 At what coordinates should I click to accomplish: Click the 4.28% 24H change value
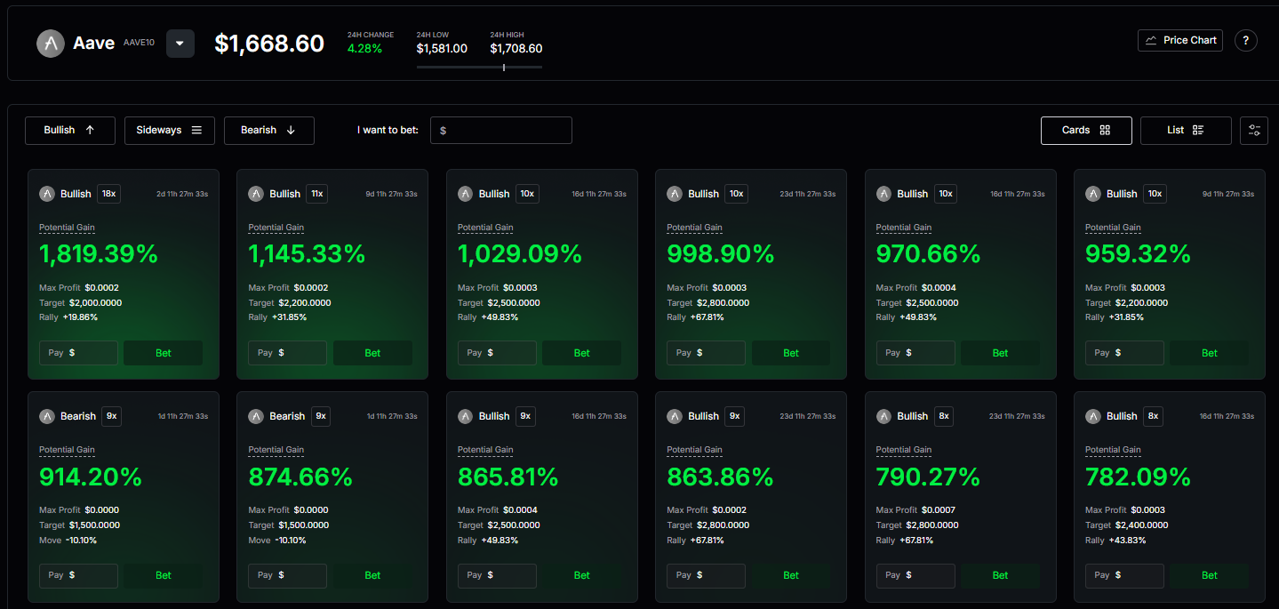point(364,49)
